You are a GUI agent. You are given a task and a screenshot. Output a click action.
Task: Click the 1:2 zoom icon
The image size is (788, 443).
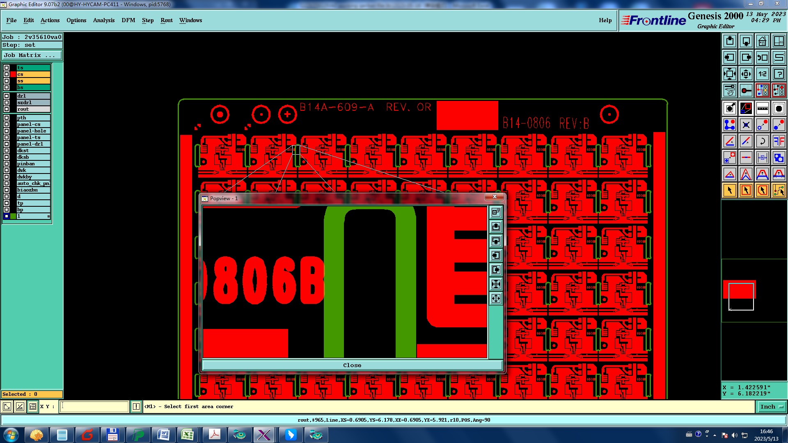point(762,74)
